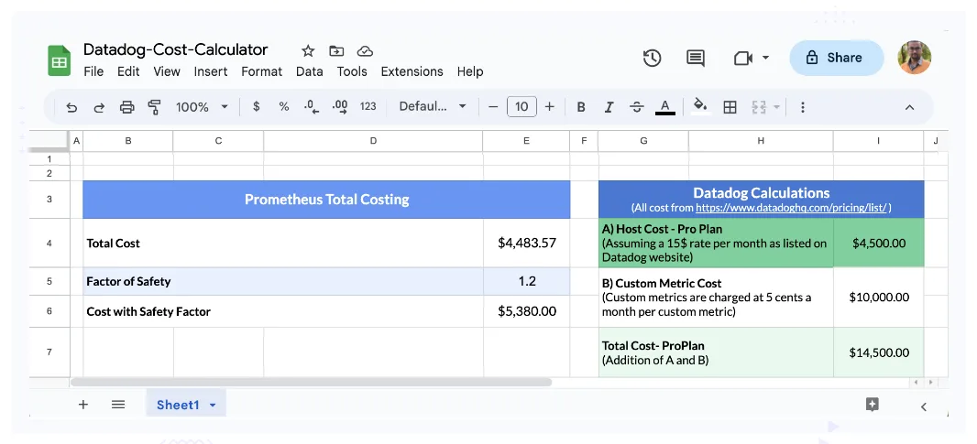Select the $4,500.00 Host Cost cell
Image resolution: width=977 pixels, height=444 pixels.
[x=879, y=243]
